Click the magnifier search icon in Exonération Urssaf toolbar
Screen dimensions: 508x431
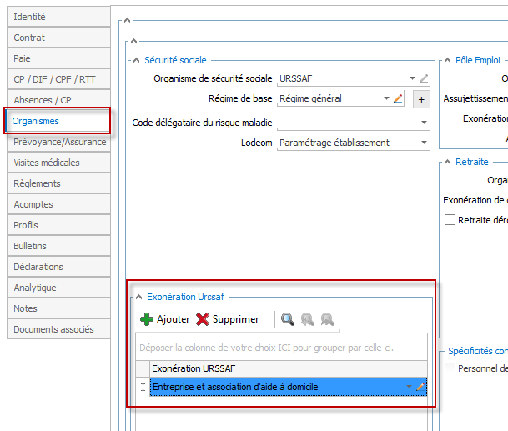[x=288, y=319]
